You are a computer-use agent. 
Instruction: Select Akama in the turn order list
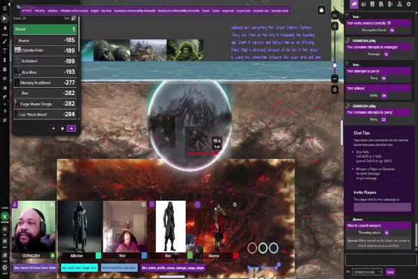pos(45,40)
